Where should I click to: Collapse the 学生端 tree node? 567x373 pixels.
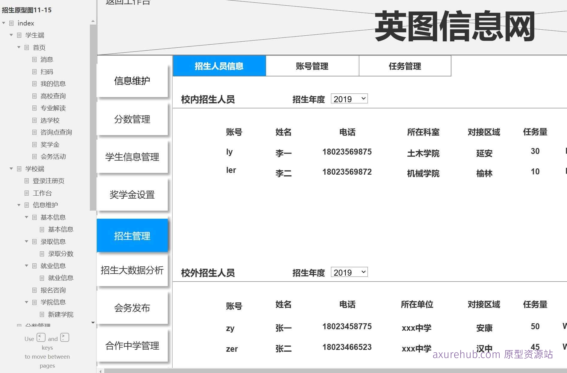11,35
